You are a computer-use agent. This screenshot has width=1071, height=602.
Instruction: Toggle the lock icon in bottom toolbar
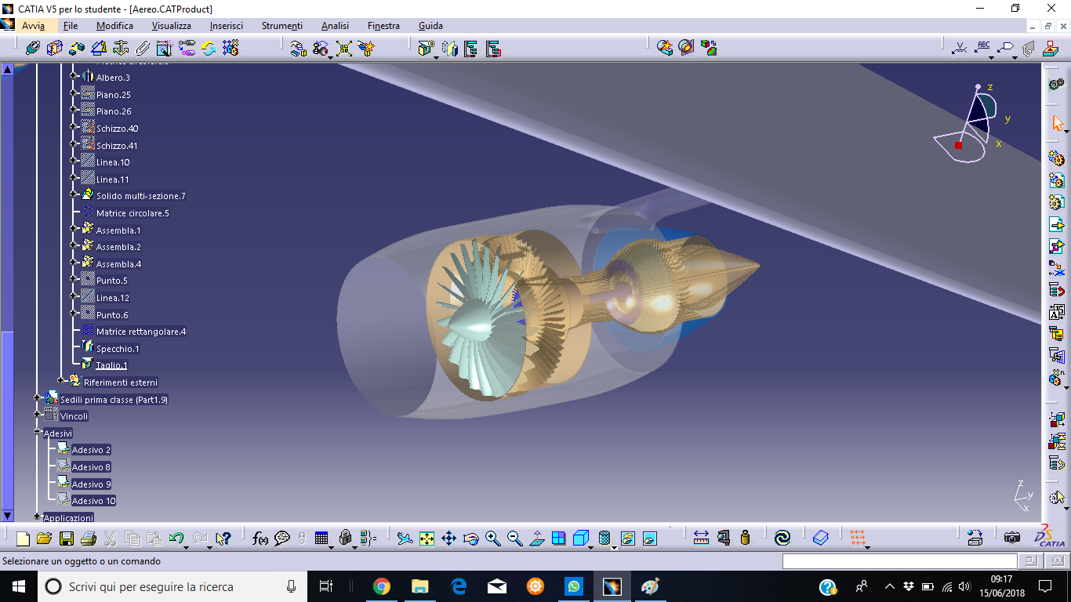coord(345,539)
